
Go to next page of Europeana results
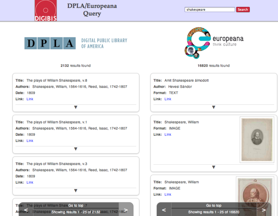pyautogui.click(x=264, y=210)
